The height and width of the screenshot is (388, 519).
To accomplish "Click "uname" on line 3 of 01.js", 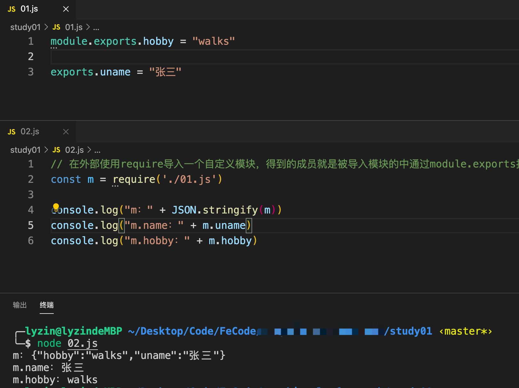I will click(115, 72).
